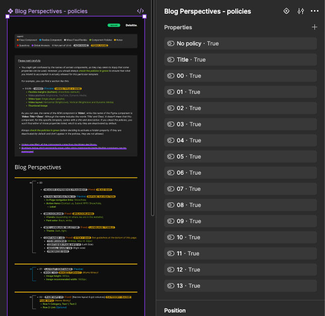Click the top-right selection handle of the frame
Viewport: 325px width, 316px height.
(145, 17)
